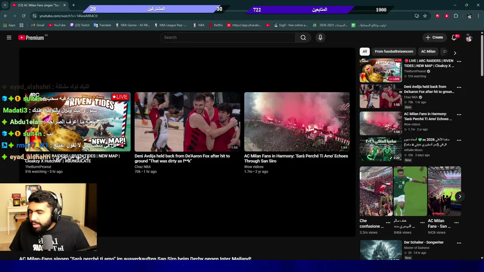This screenshot has height=272, width=484.
Task: Open the ARC RAIDERS live endscreen thumbnail
Action: point(78,122)
